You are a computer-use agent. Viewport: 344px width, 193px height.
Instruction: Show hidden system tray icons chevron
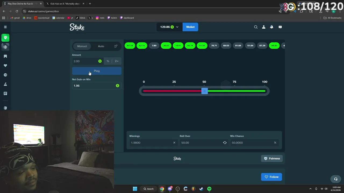click(310, 189)
